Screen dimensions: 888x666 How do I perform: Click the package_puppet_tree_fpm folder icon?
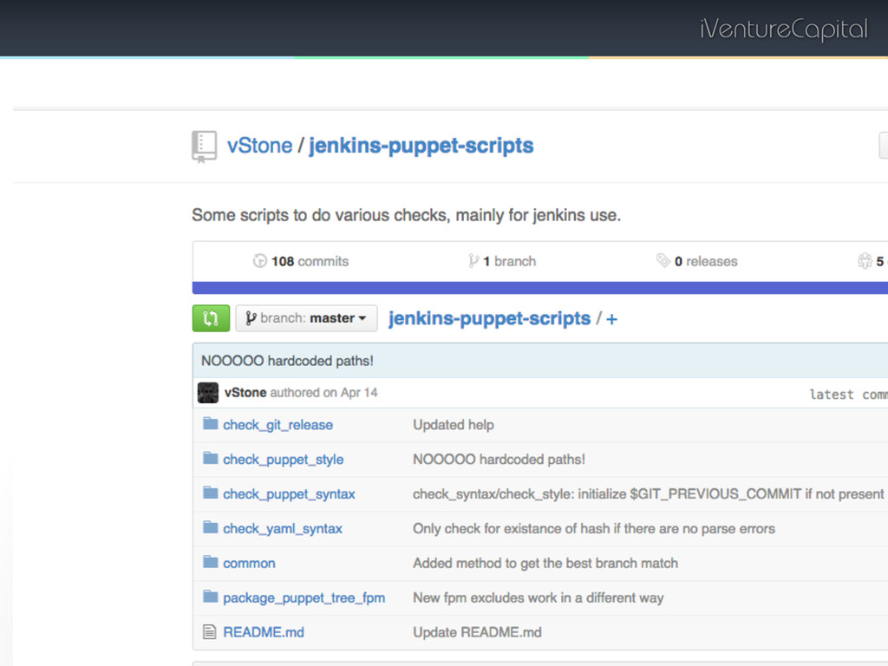pos(210,597)
